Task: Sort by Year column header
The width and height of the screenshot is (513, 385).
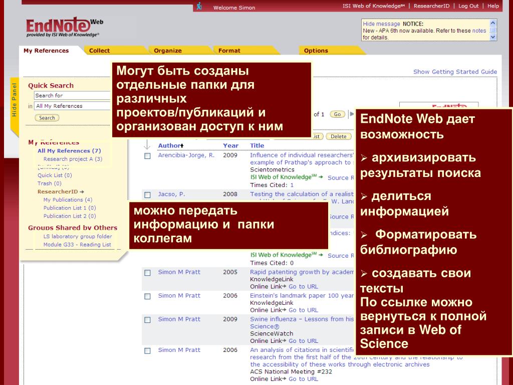Action: click(230, 146)
